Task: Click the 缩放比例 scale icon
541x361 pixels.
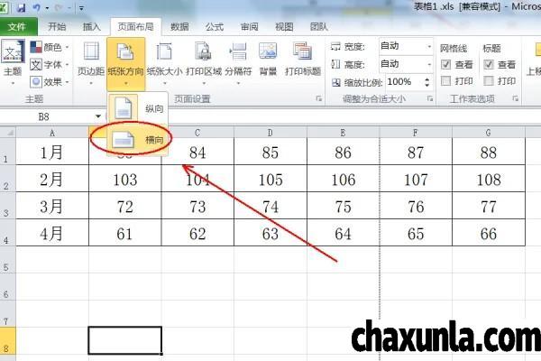Action: [336, 82]
